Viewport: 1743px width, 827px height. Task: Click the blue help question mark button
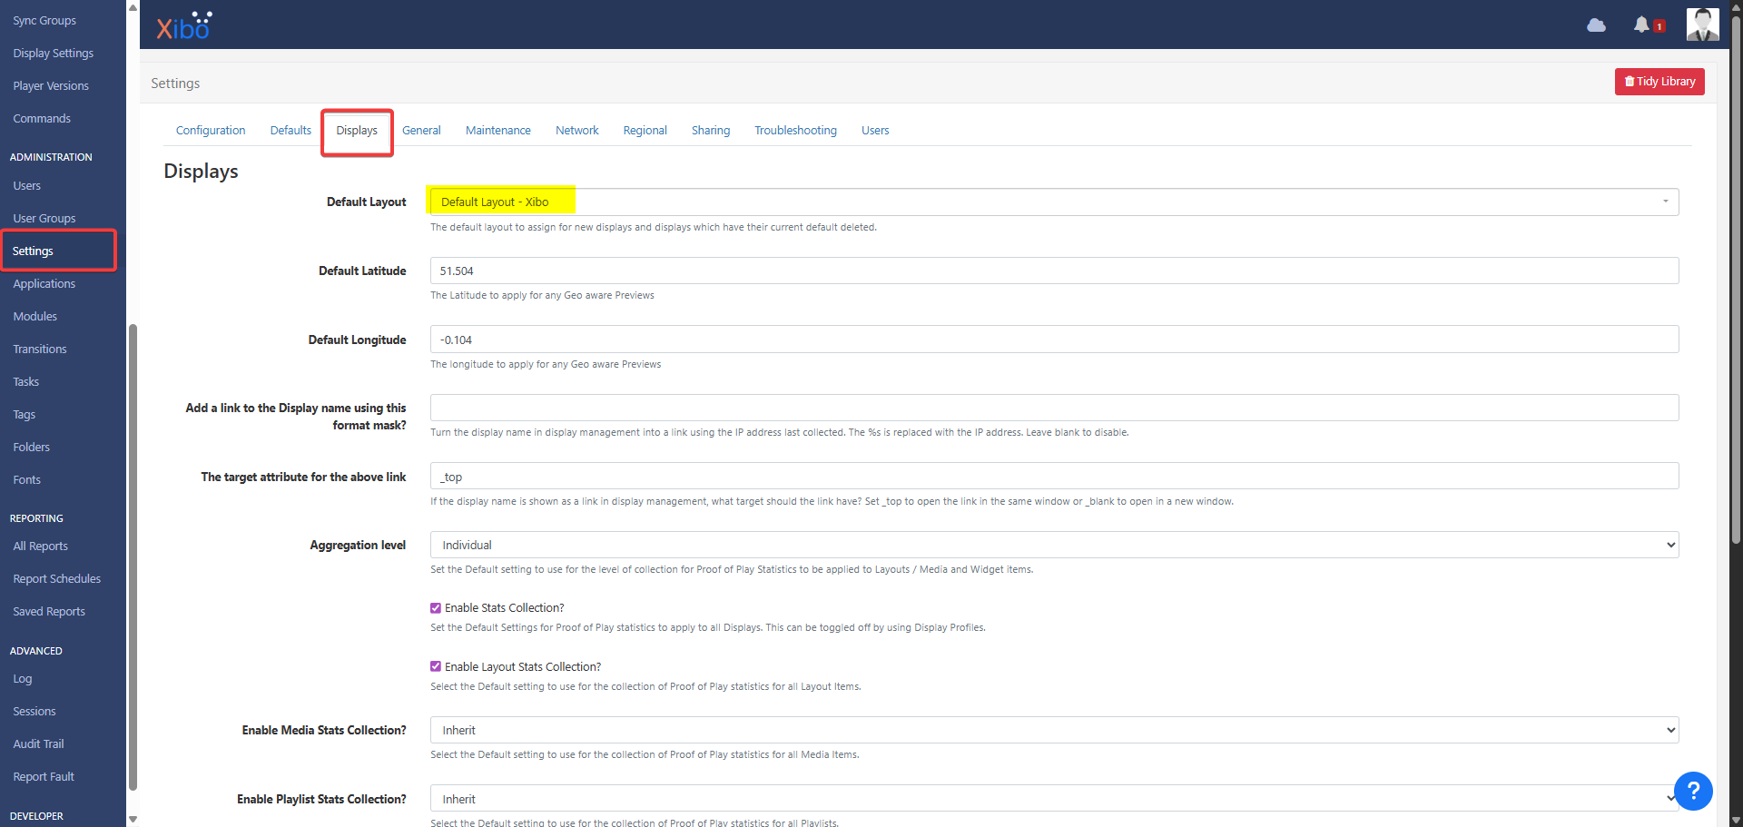coord(1693,791)
